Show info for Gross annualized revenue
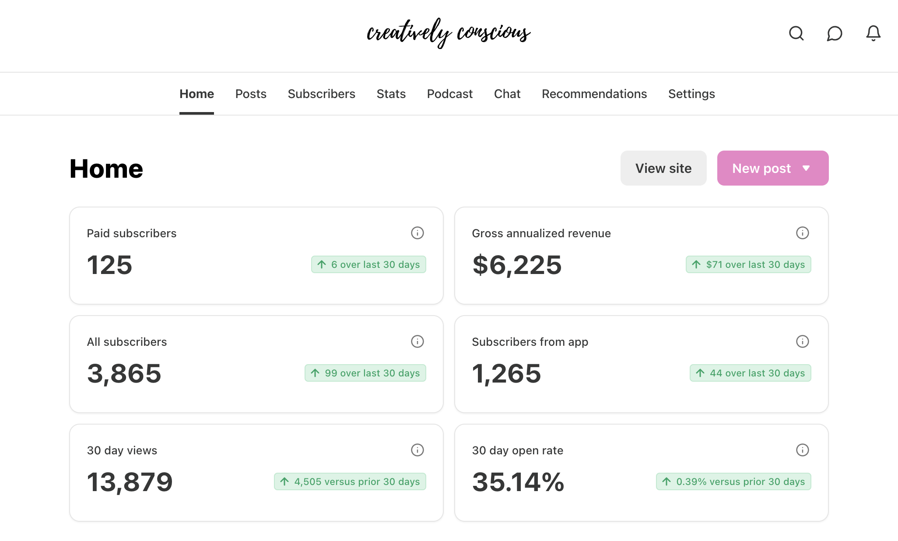The height and width of the screenshot is (541, 898). (x=802, y=233)
